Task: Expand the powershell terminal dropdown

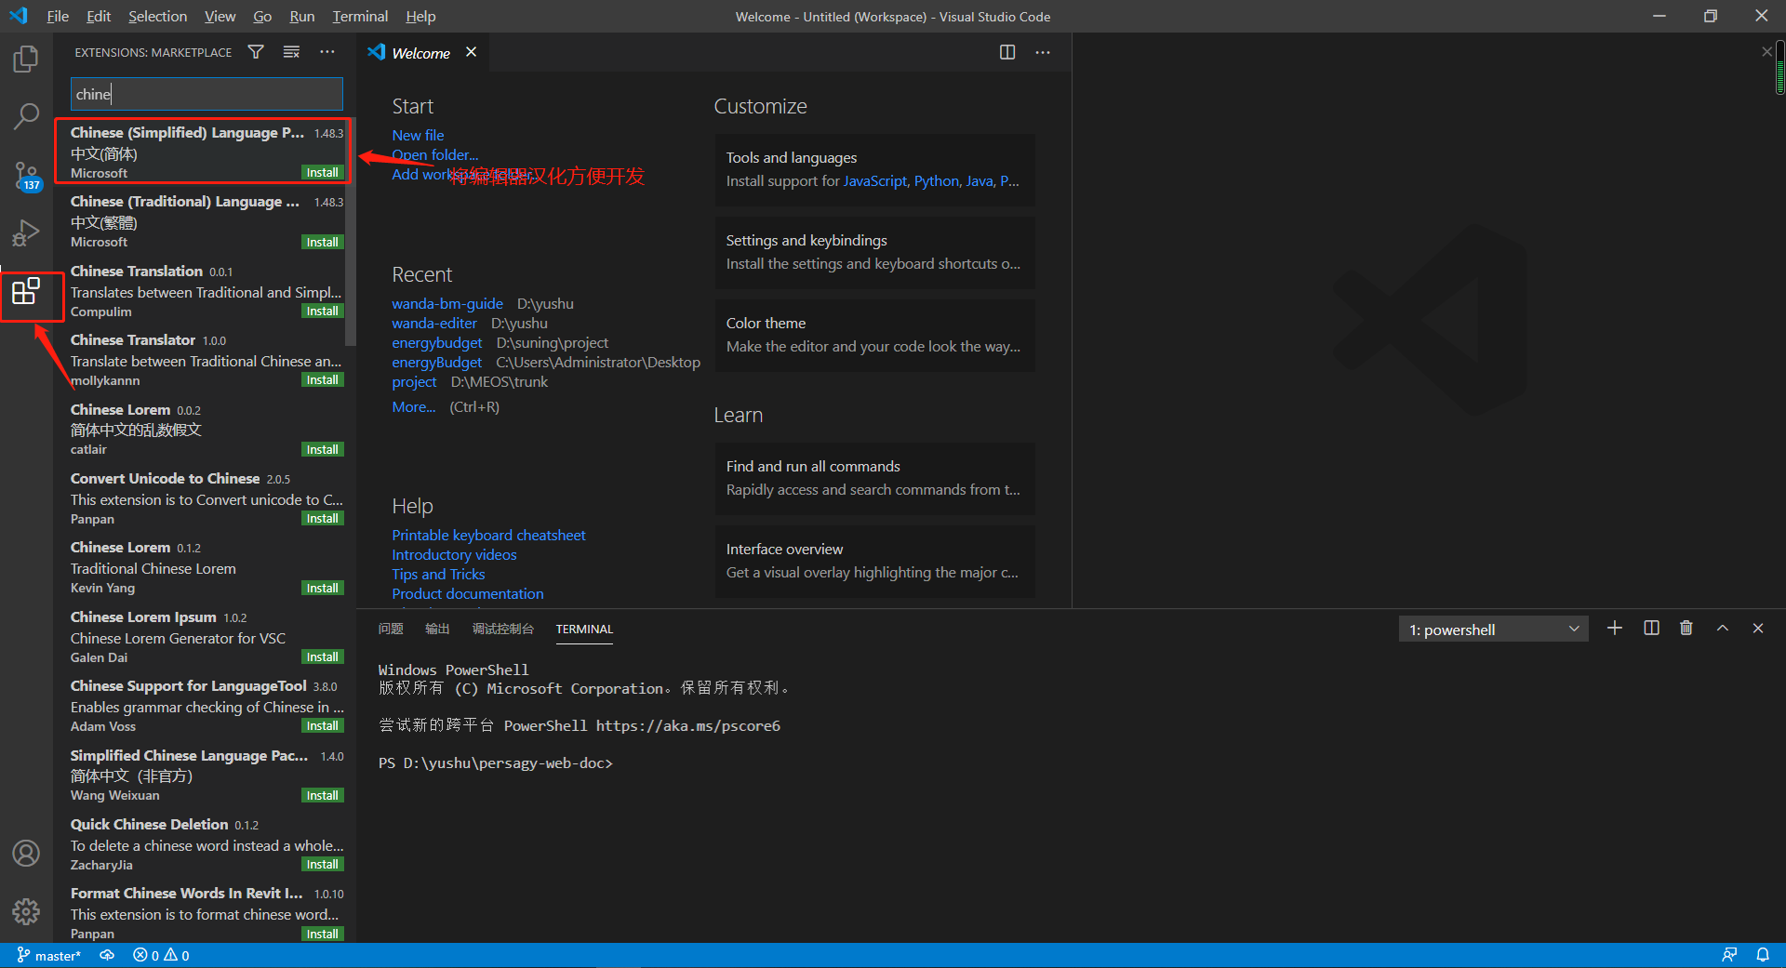Action: coord(1492,630)
